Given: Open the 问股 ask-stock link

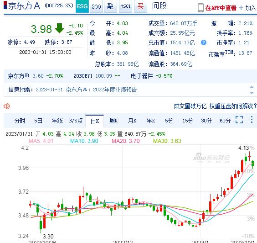Looking at the screenshot, I should tap(159, 6).
